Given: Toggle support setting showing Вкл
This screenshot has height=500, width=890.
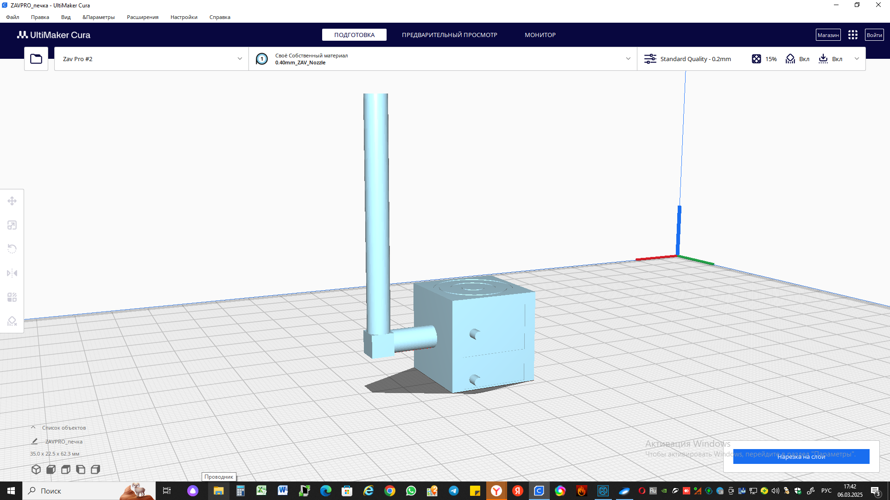Looking at the screenshot, I should coord(797,59).
